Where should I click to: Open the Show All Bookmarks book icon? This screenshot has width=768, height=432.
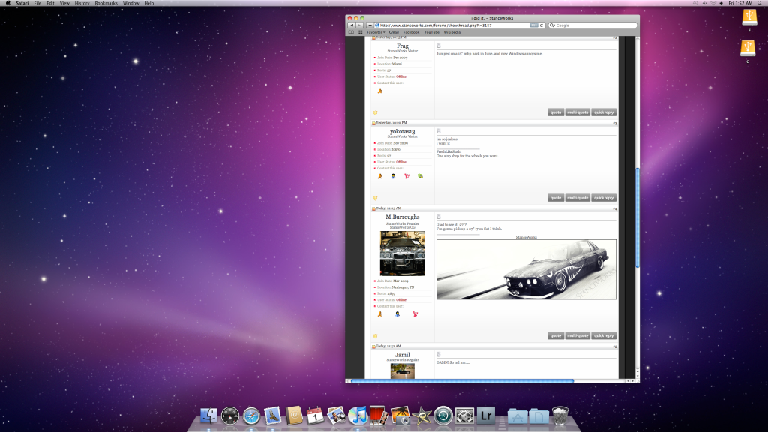pos(351,32)
